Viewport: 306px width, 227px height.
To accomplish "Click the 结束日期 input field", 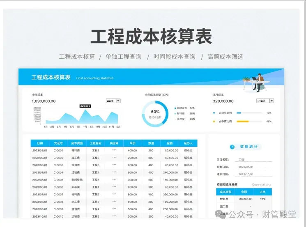I will 253,174.
